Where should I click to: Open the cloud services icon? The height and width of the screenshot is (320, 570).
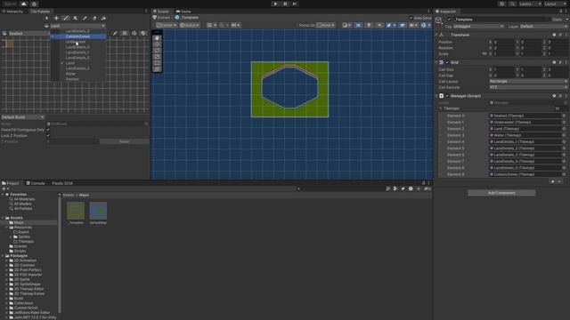pyautogui.click(x=24, y=4)
